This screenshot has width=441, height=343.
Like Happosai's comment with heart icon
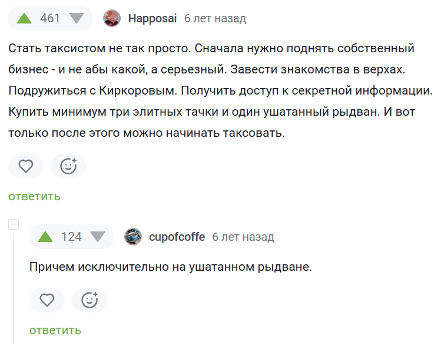tap(26, 166)
